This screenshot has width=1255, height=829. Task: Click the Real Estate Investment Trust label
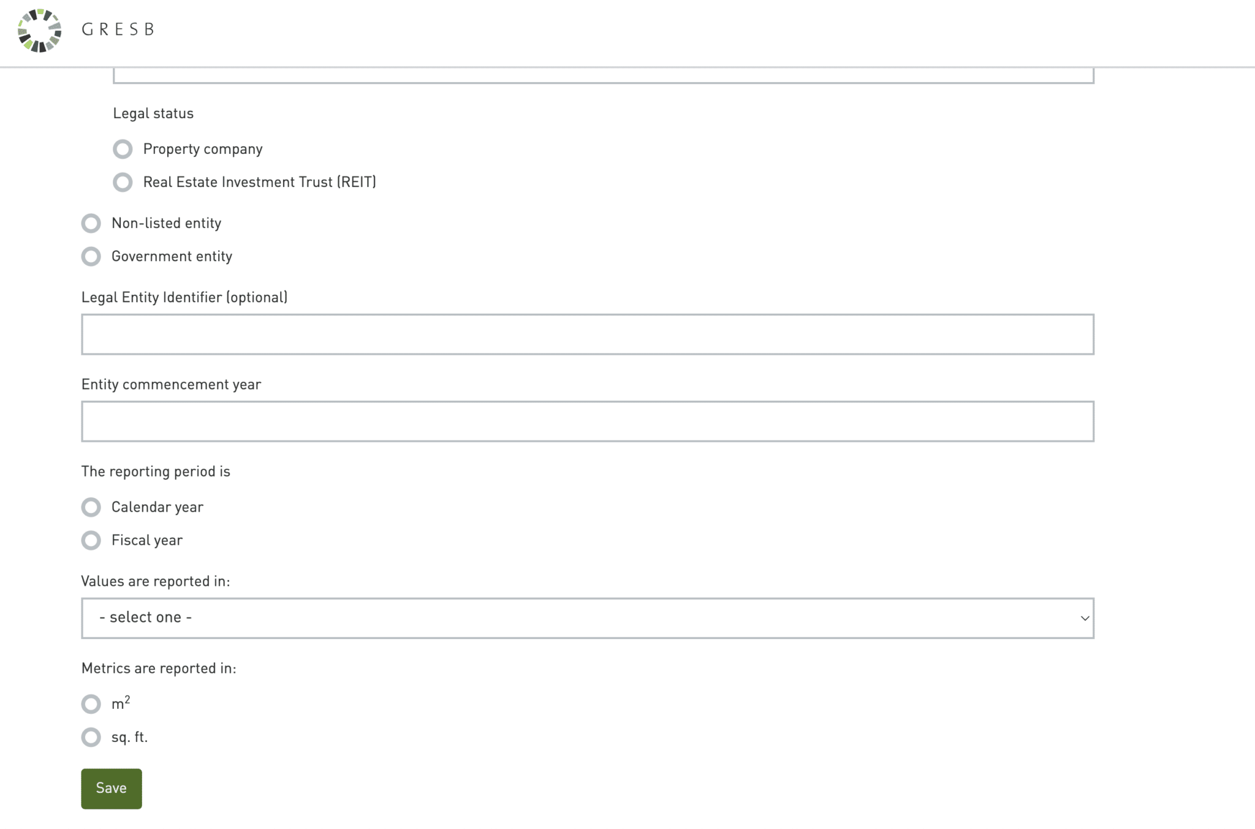point(259,182)
